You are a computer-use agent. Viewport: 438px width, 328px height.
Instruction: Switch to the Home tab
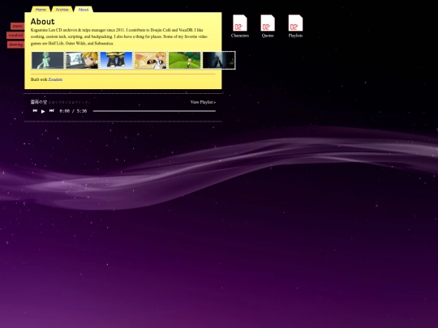41,10
